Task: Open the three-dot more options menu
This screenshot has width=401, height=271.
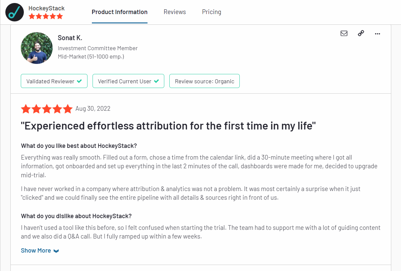Action: click(x=378, y=33)
